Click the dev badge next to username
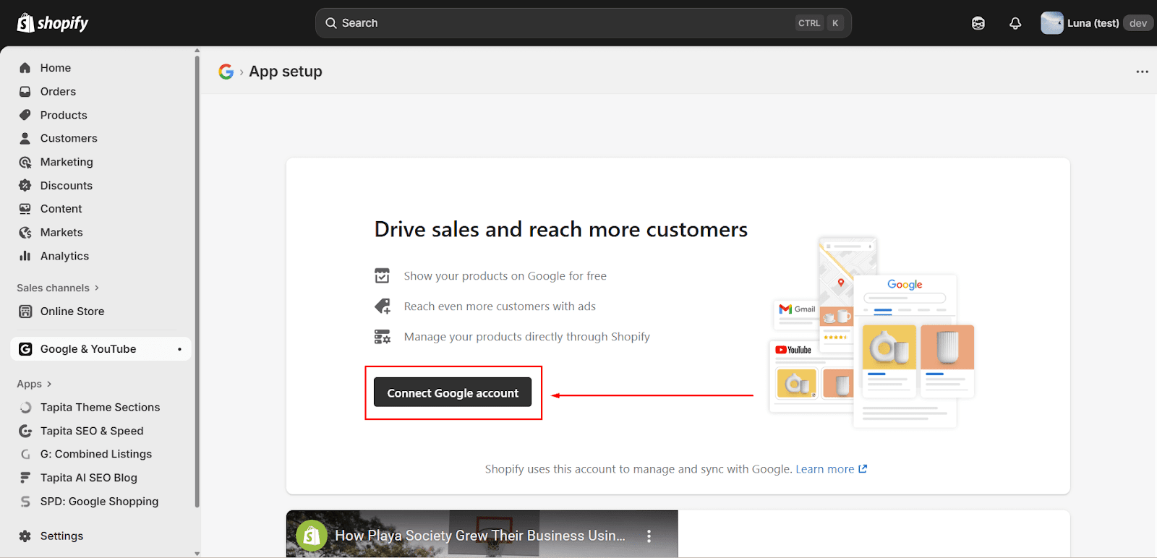 (1138, 23)
